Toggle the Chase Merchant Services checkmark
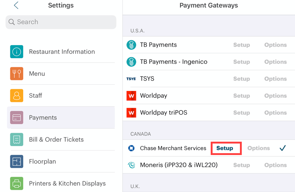Viewport: 295px width, 192px height. [x=283, y=148]
